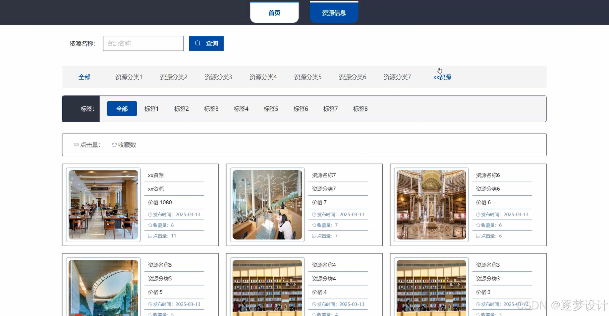
Task: Select tag 标签7
Action: coord(330,109)
